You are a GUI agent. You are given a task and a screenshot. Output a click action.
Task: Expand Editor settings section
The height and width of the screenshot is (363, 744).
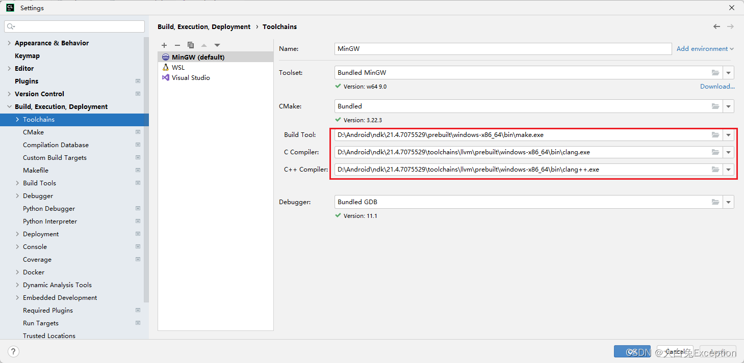(x=9, y=68)
